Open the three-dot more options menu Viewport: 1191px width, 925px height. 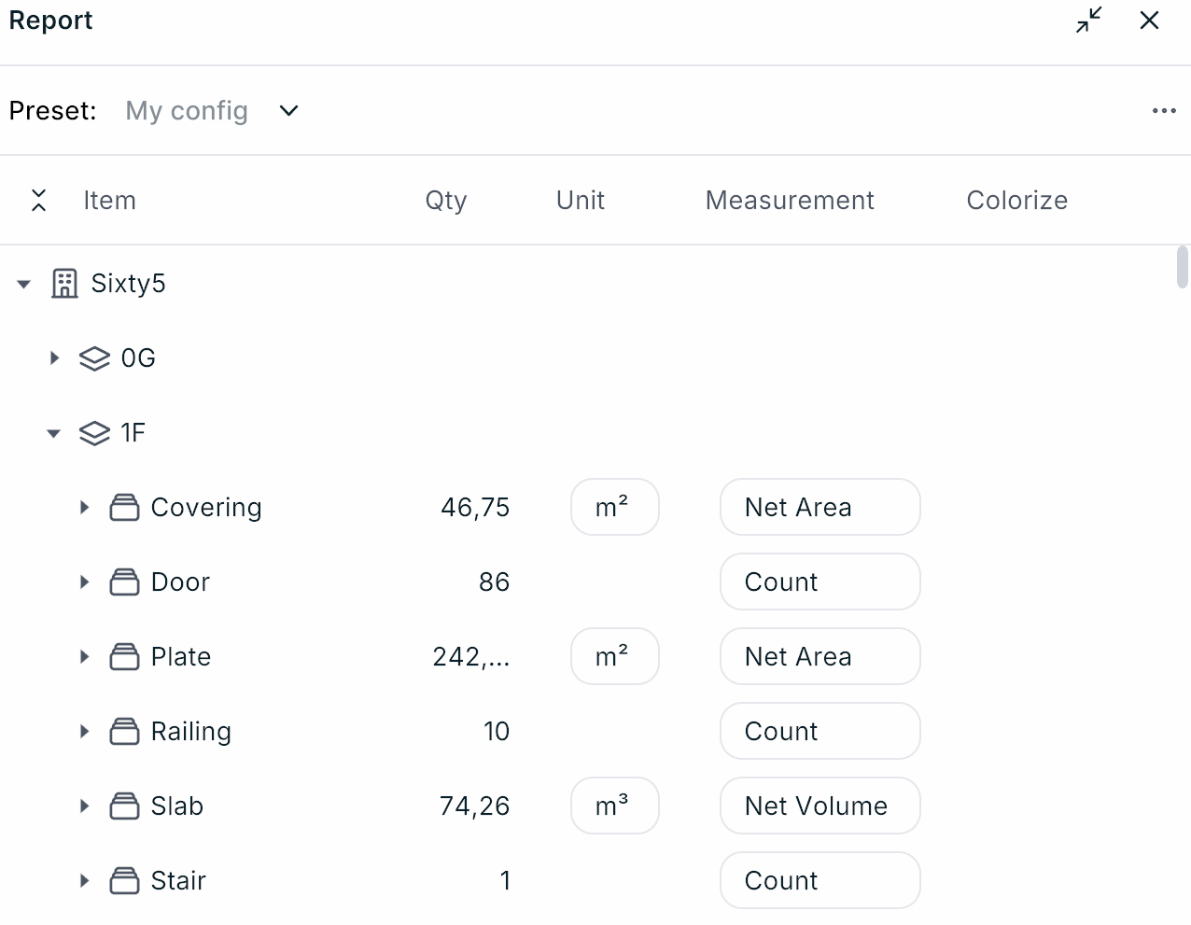click(1164, 111)
